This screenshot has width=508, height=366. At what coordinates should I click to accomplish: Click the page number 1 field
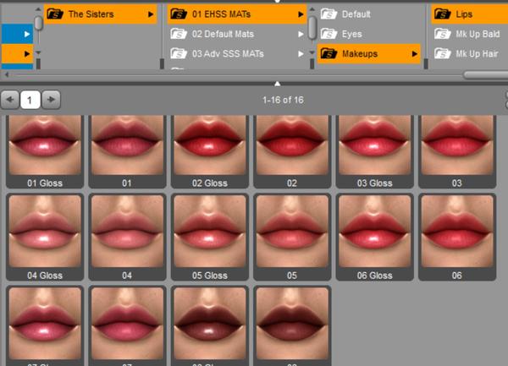point(30,100)
